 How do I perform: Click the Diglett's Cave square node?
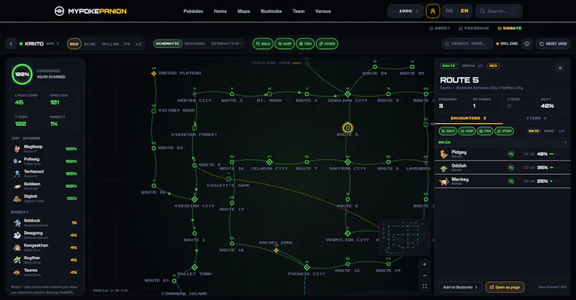[228, 179]
